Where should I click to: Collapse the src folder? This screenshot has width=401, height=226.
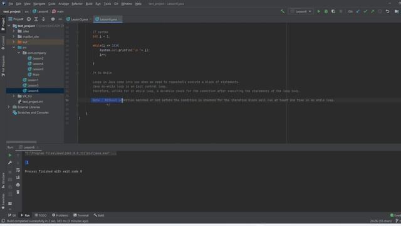click(x=14, y=48)
